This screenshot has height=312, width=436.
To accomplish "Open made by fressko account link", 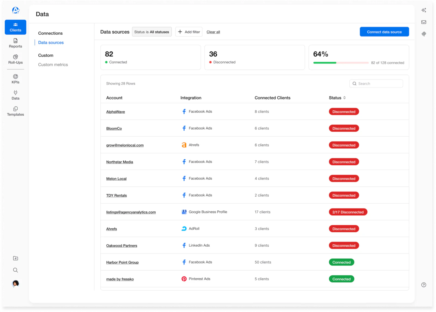I will tap(120, 279).
